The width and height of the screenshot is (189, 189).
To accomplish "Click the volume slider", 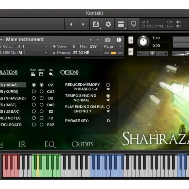I will tap(180, 54).
